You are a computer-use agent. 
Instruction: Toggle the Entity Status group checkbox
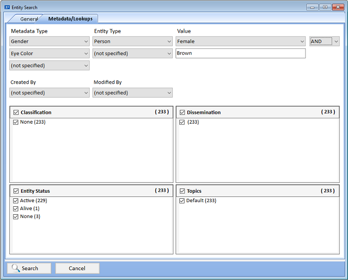16,191
